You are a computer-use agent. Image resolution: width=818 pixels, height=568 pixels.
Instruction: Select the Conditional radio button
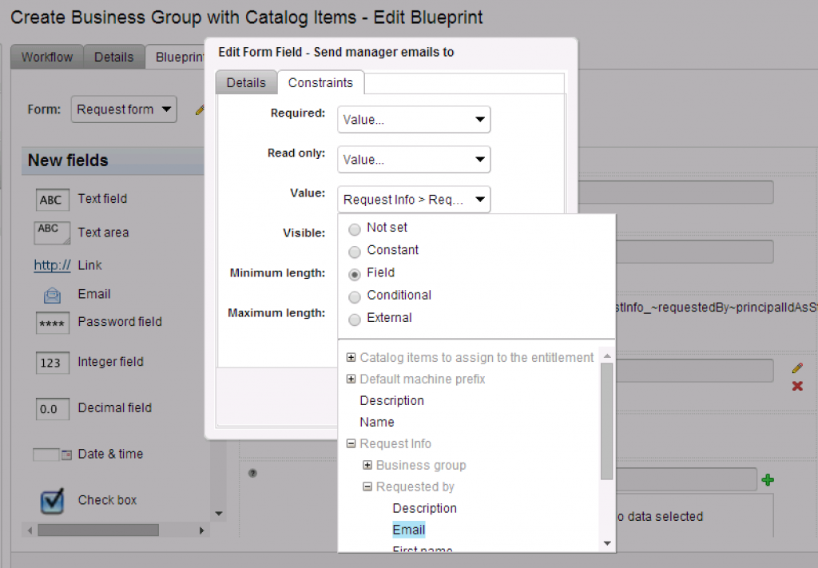pos(355,296)
